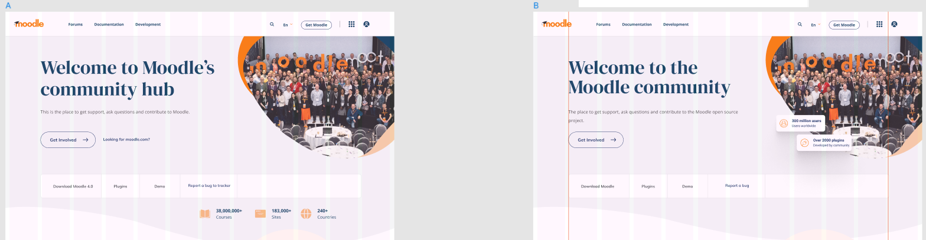Open Development menu in frame A
Screen dimensions: 926x240
click(x=148, y=25)
